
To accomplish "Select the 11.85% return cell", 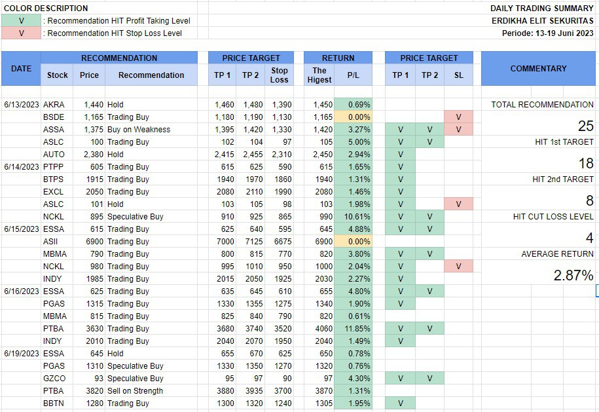I will [353, 329].
